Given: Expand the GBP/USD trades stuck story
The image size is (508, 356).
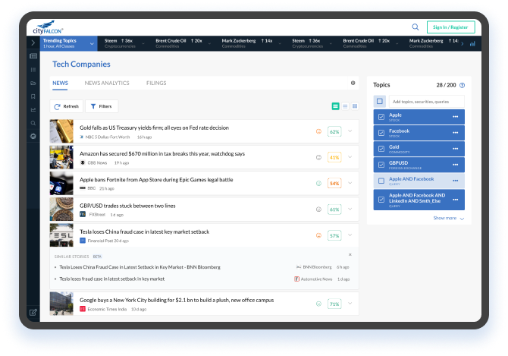Looking at the screenshot, I should tap(350, 209).
